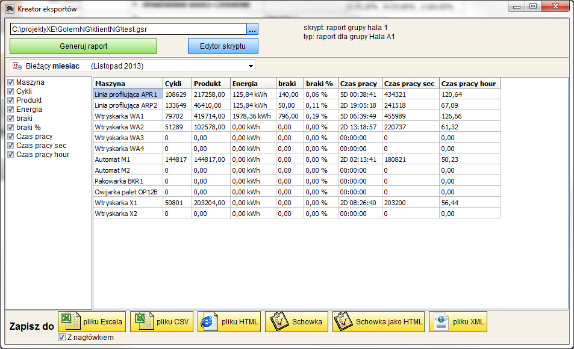The width and height of the screenshot is (574, 349).
Task: Uncheck the Maszyna column checkbox
Action: click(11, 82)
